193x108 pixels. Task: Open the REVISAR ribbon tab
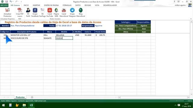[88, 5]
